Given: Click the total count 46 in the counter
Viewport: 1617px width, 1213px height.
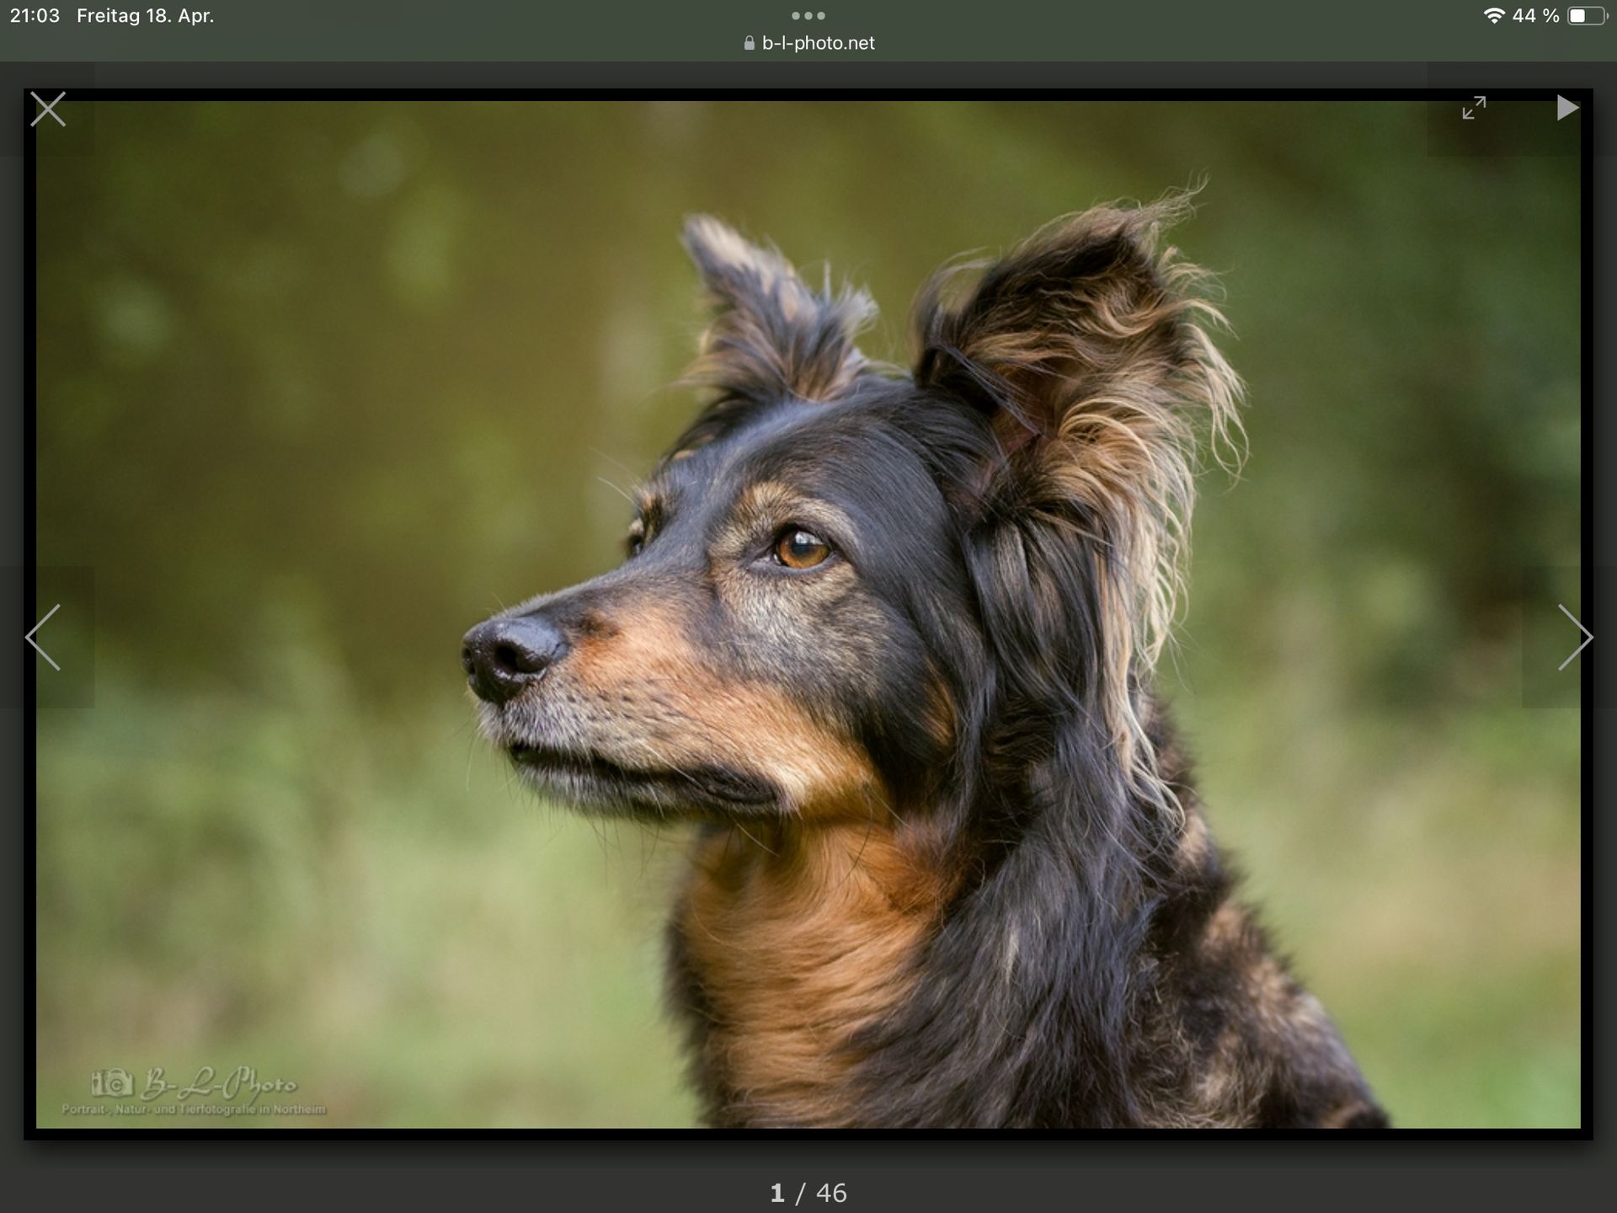Looking at the screenshot, I should point(831,1193).
